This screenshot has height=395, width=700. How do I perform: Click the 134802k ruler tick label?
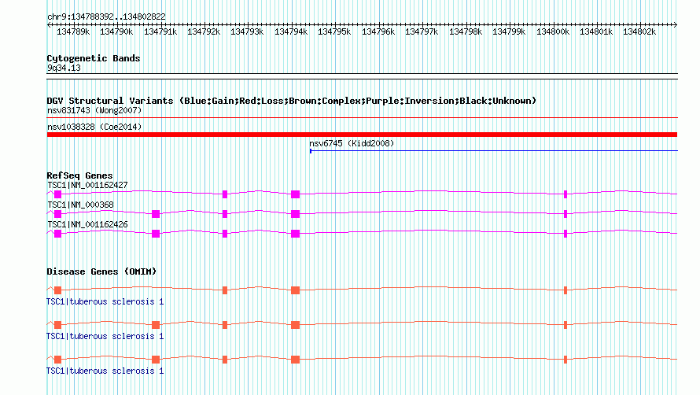coord(639,31)
